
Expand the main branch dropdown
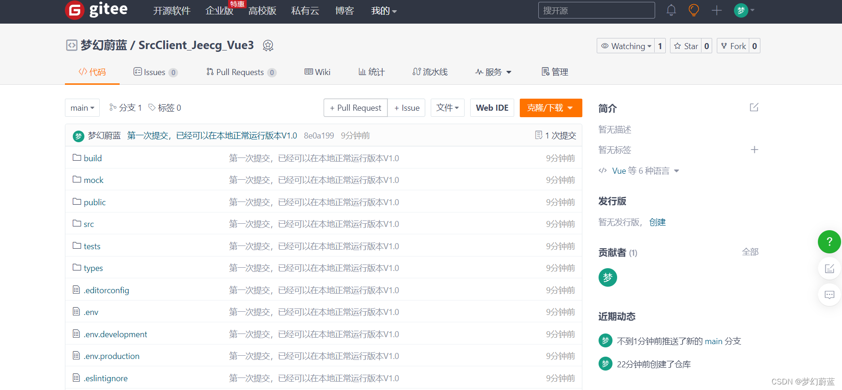[82, 107]
